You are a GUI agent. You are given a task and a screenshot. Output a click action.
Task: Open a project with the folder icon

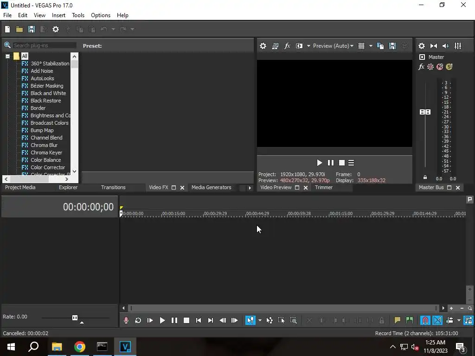[x=19, y=29]
